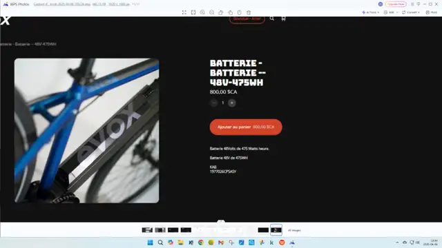Collapse the thumbnail filmstrip panel
The height and width of the screenshot is (248, 442).
pos(221,221)
